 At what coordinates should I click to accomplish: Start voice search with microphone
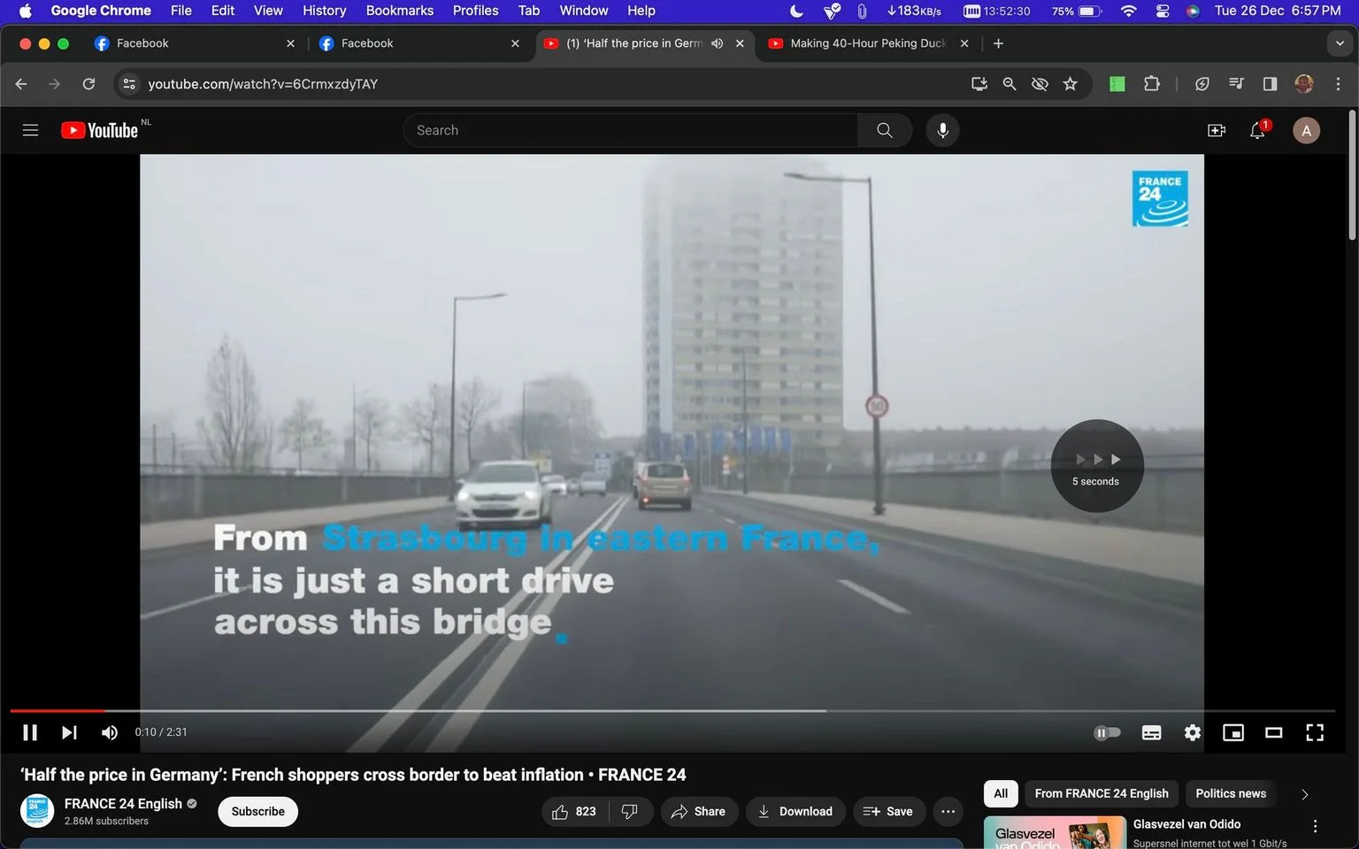[x=943, y=131]
